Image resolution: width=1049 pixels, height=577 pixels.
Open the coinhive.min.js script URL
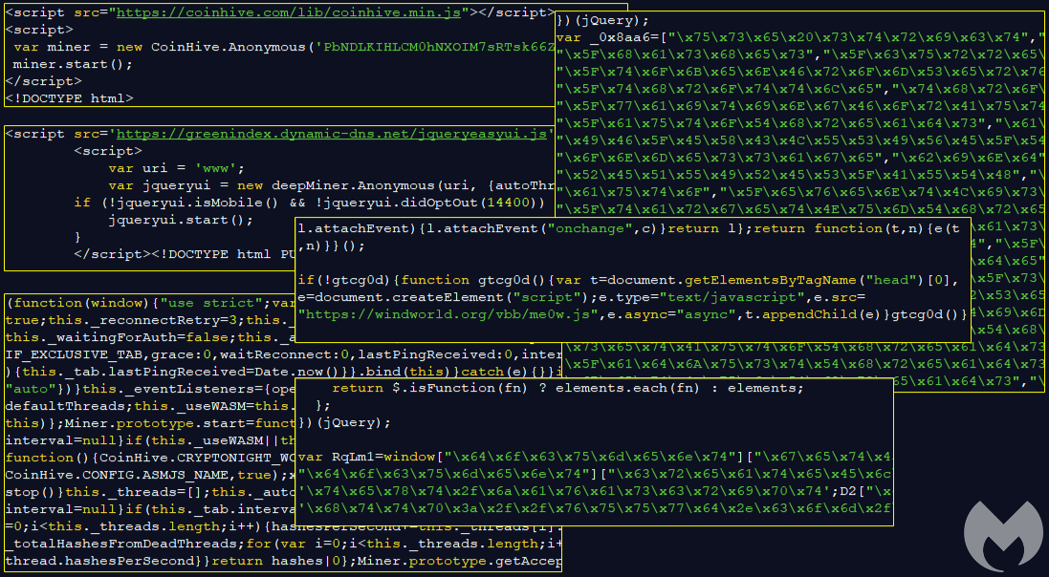click(x=289, y=12)
